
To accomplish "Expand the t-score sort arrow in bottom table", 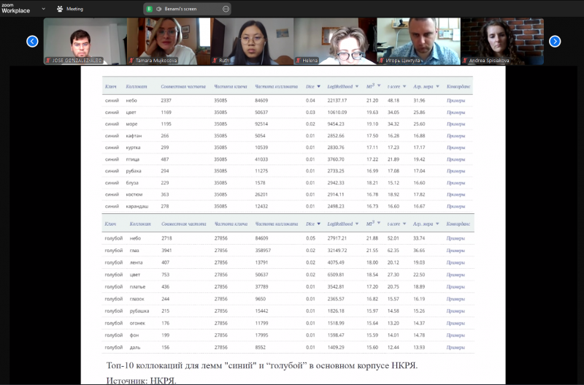I will pyautogui.click(x=405, y=224).
